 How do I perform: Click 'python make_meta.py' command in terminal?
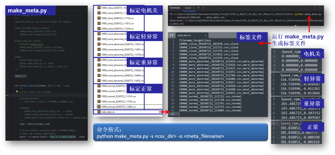pyautogui.click(x=308, y=14)
